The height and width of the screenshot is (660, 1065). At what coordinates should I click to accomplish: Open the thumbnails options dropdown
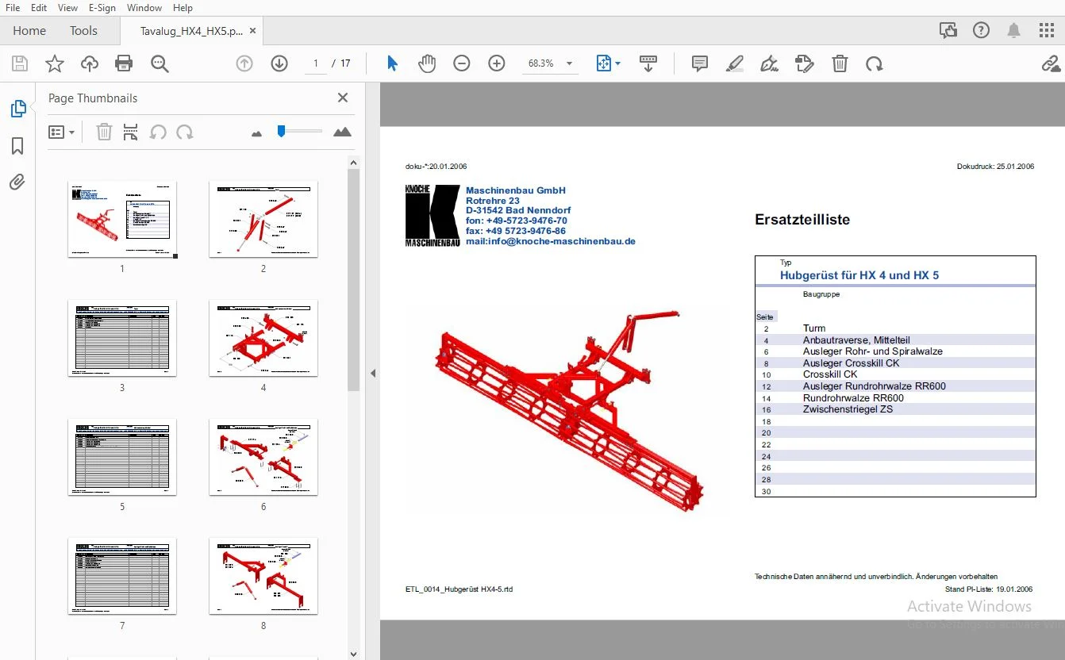point(61,132)
